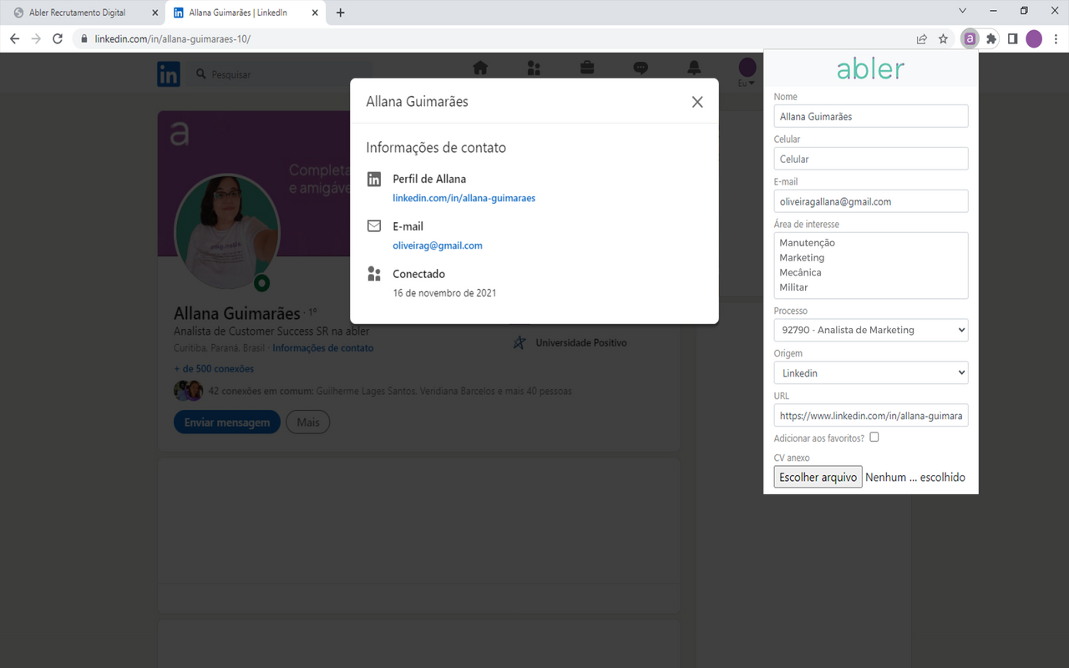This screenshot has height=668, width=1069.
Task: Open the 'Eu' profile menu on LinkedIn
Action: point(746,71)
